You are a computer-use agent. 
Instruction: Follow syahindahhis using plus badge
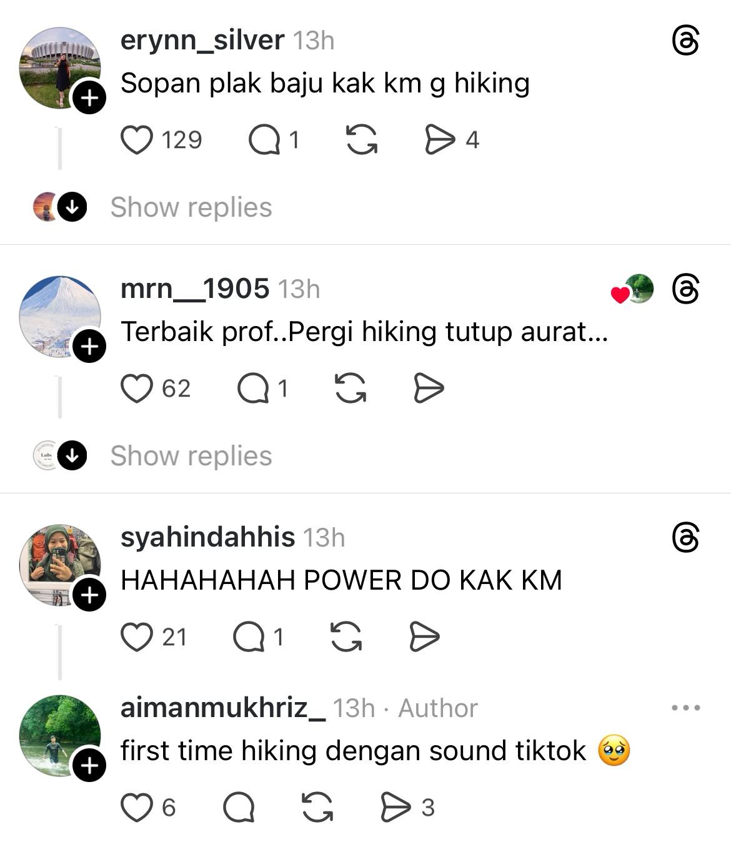(x=89, y=595)
